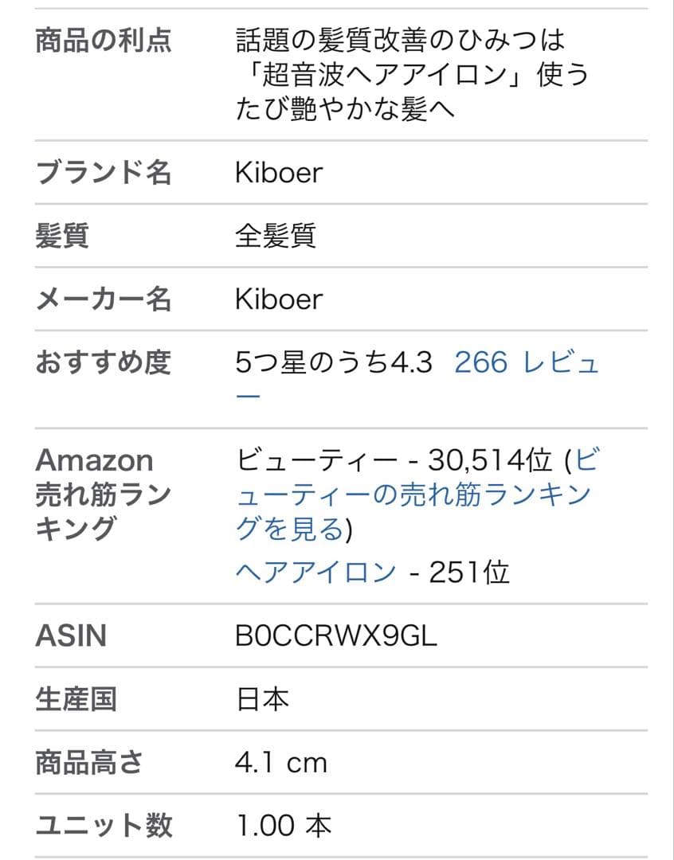674x860 pixels.
Task: Follow the ビューティーの売れ筋ランキングを見る link
Action: tap(413, 494)
